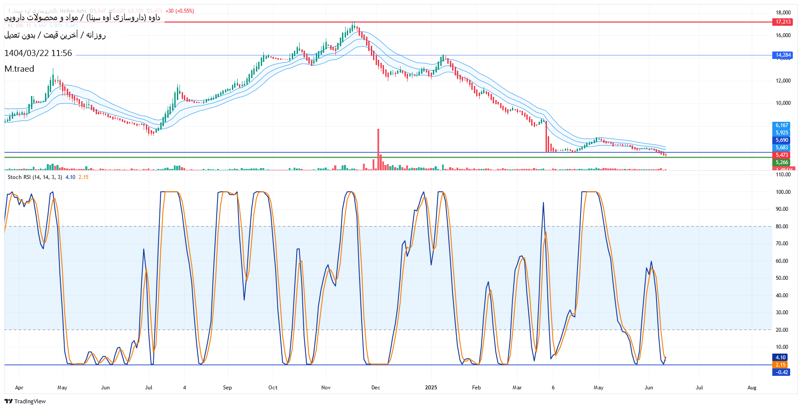Click the TradingView logo
The width and height of the screenshot is (802, 409).
point(25,401)
